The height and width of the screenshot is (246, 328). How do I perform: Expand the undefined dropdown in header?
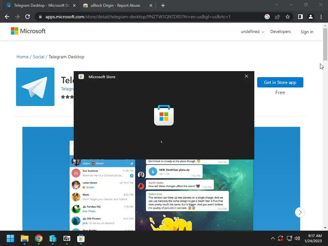pos(252,32)
